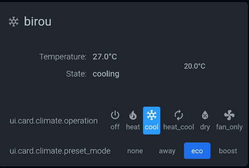Click the 'heat' operation label text
The height and width of the screenshot is (168, 249).
(133, 127)
